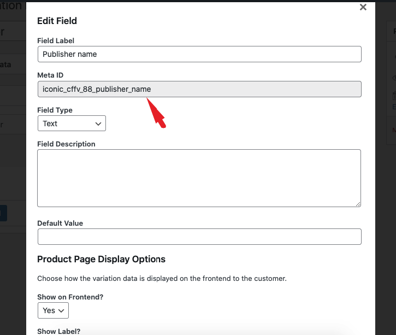
Task: Focus the Default Value input box
Action: point(199,237)
